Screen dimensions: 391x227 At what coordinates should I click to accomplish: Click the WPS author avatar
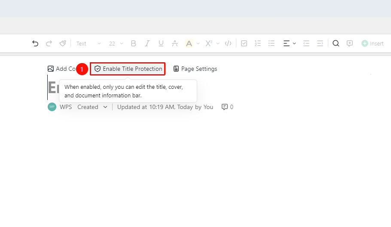52,107
